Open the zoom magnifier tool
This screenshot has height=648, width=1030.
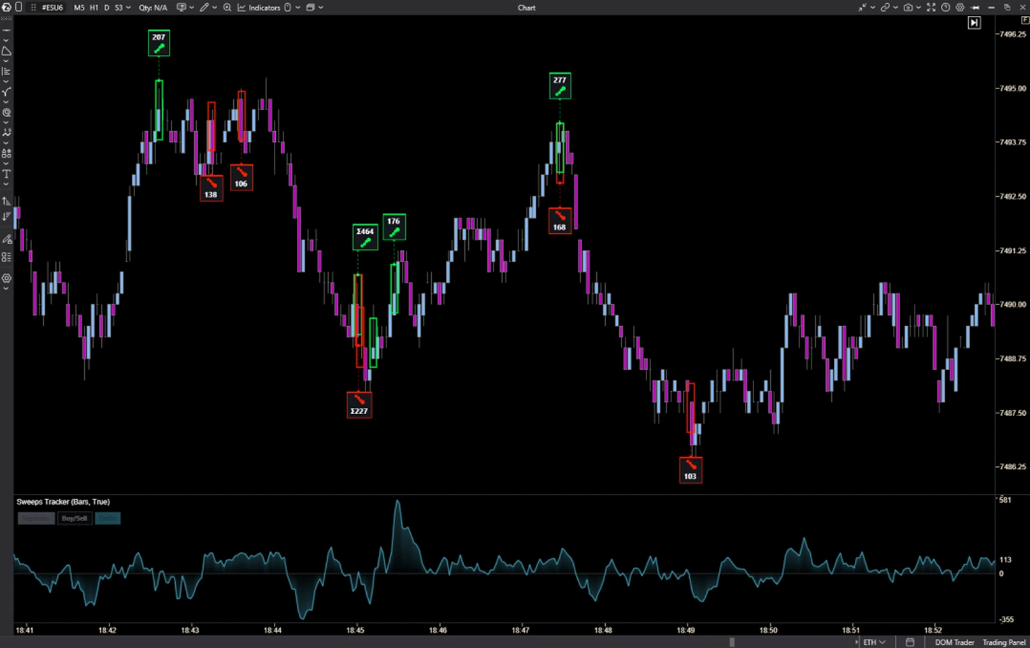pos(227,8)
